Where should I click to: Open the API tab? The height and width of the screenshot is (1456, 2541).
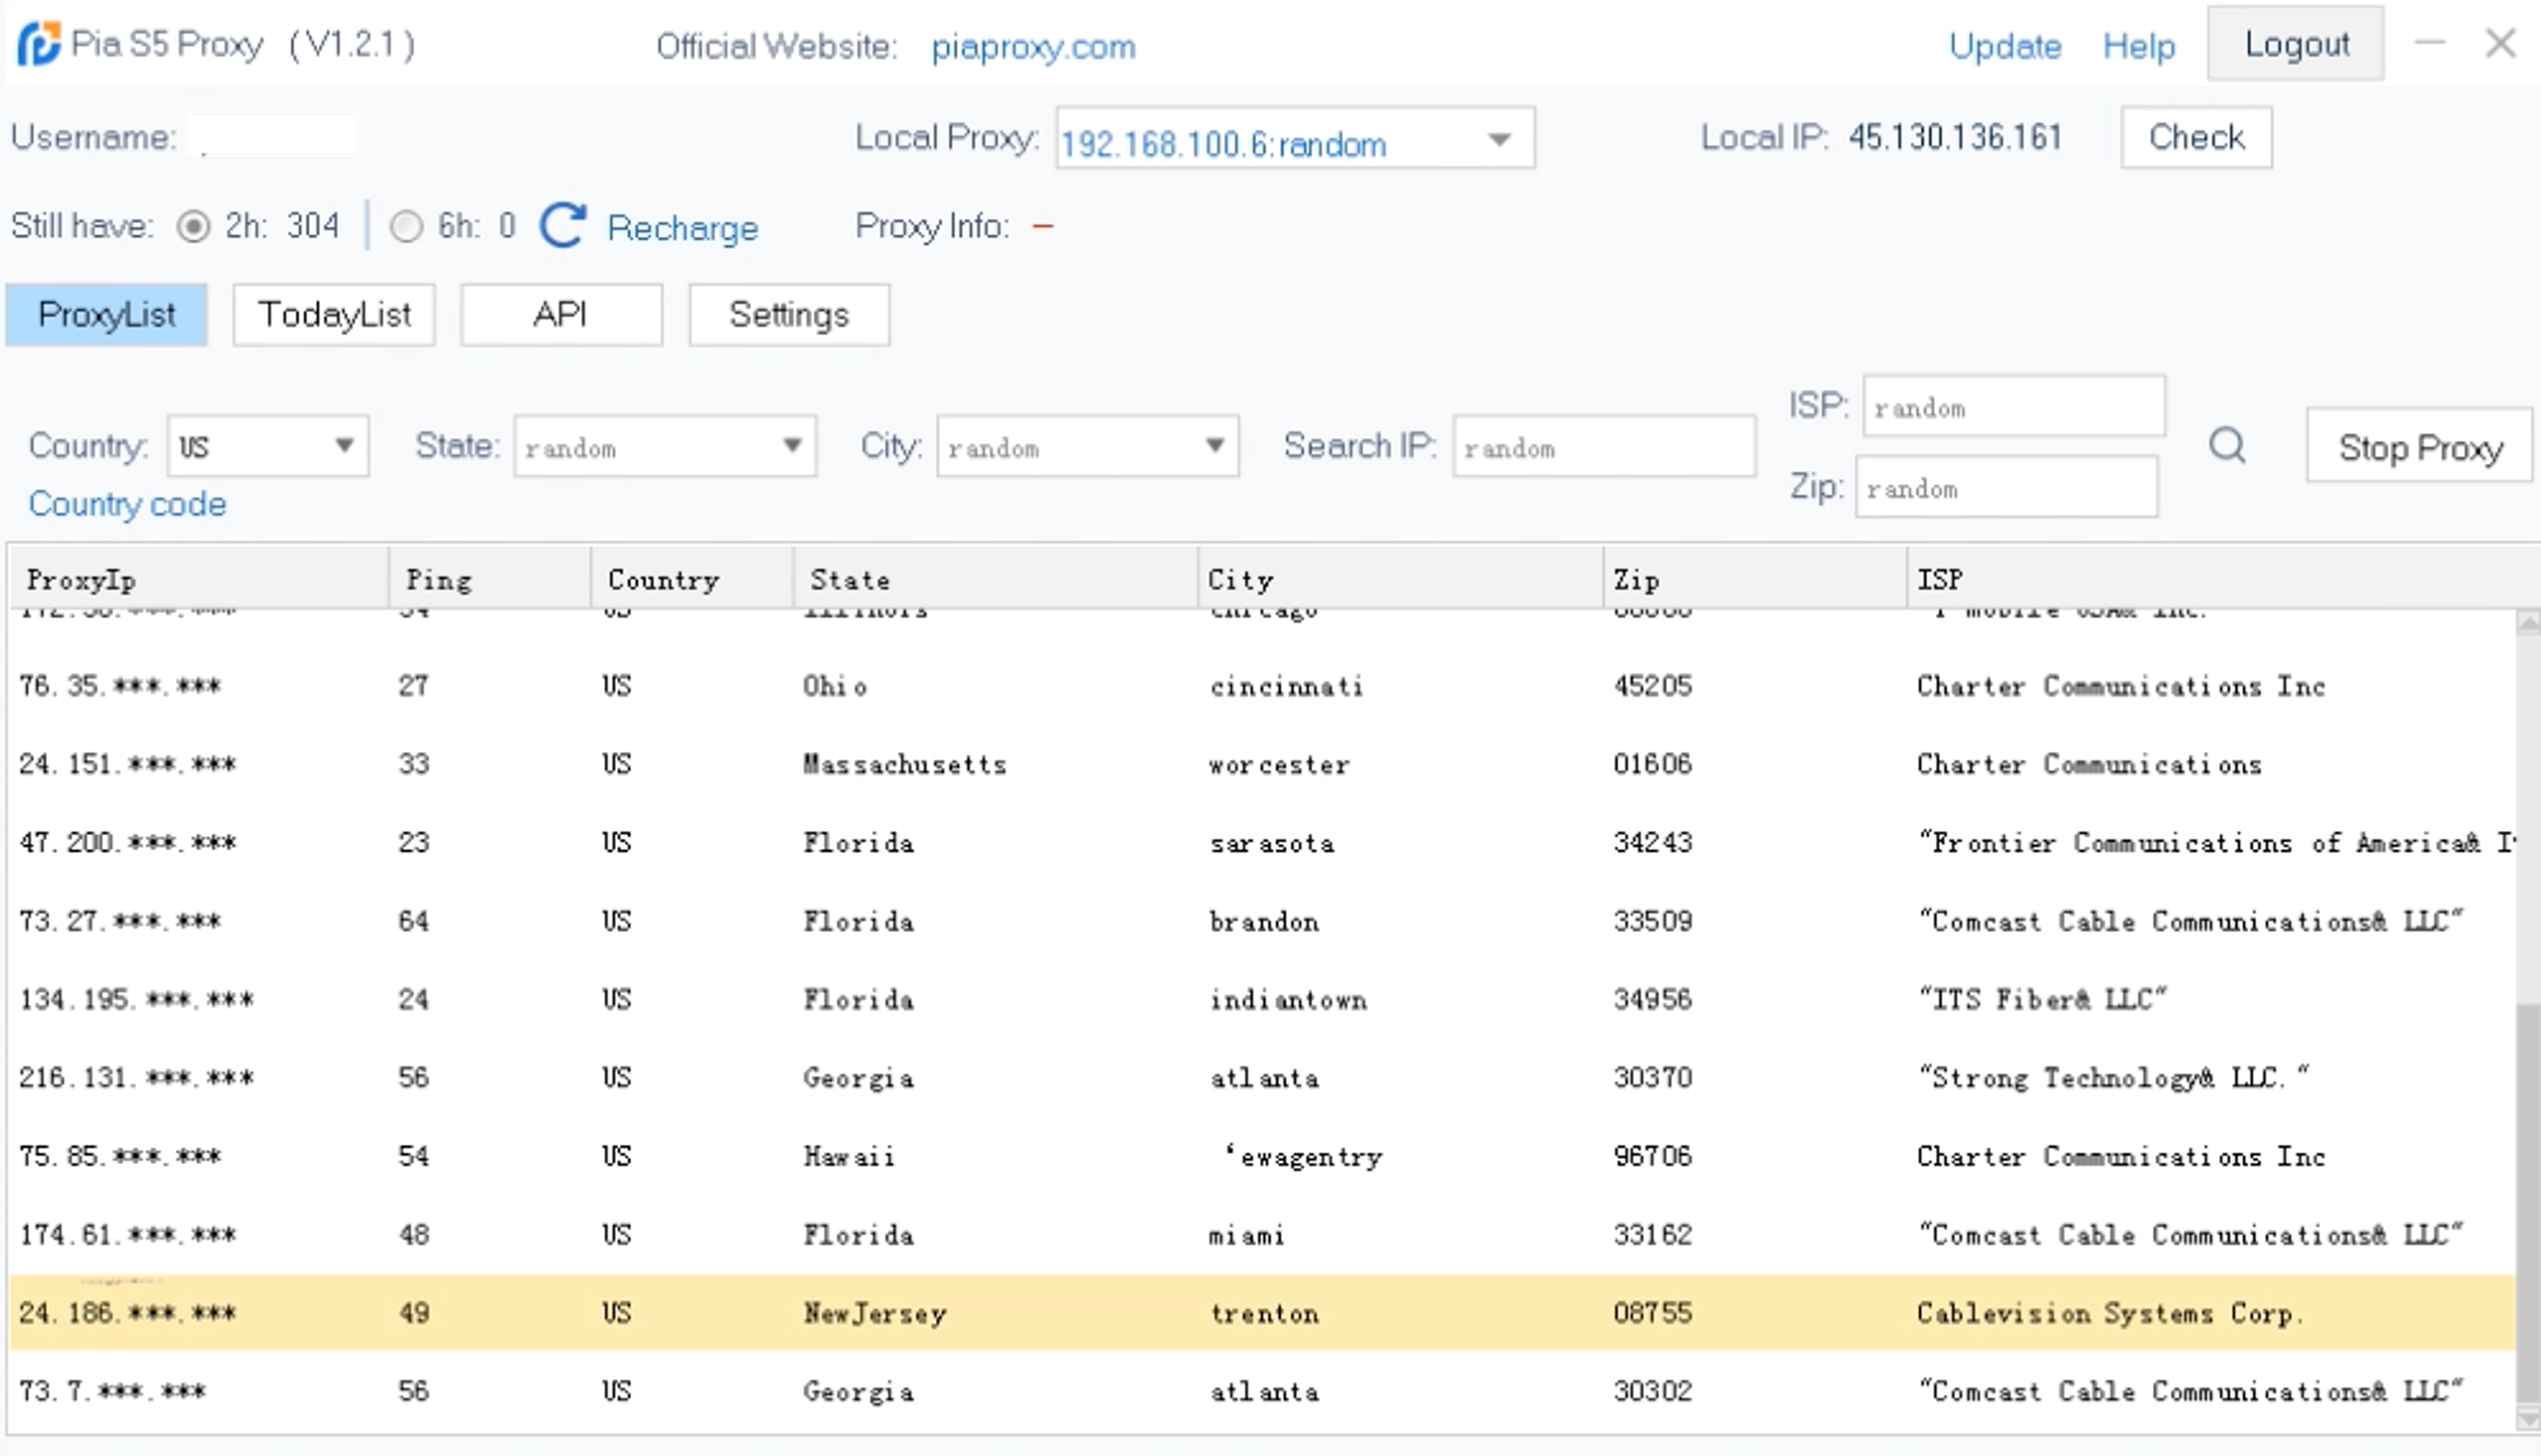coord(561,315)
